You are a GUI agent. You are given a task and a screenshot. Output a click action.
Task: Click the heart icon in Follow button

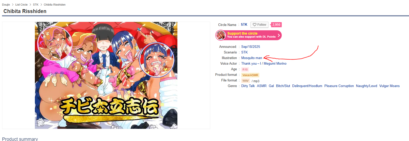click(255, 25)
